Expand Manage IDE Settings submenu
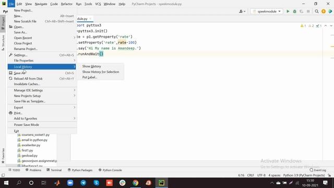The height and width of the screenshot is (188, 334). click(x=42, y=90)
